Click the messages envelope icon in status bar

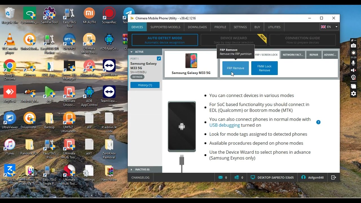[x=221, y=178]
